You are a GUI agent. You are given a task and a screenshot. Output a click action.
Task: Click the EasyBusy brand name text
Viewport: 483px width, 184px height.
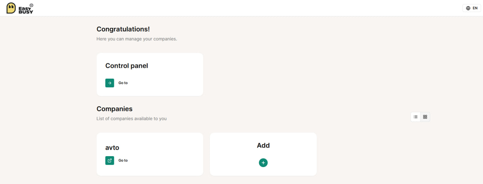[x=26, y=9]
